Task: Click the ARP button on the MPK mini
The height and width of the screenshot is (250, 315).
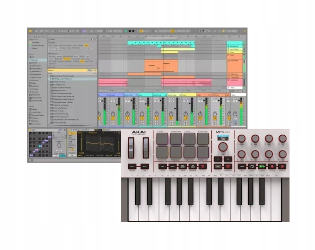Action: point(163,167)
